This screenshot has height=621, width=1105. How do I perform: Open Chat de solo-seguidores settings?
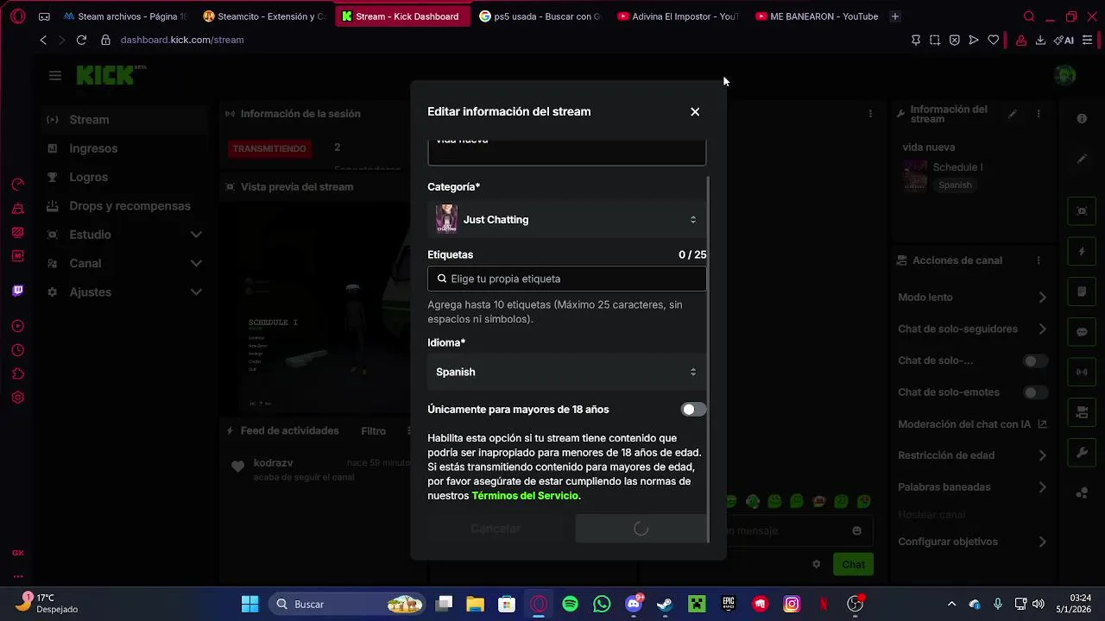[973, 329]
